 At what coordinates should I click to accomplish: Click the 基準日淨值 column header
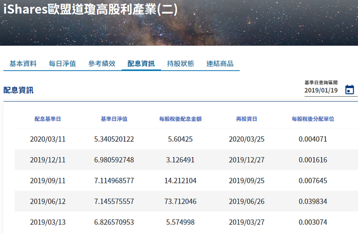(x=114, y=119)
